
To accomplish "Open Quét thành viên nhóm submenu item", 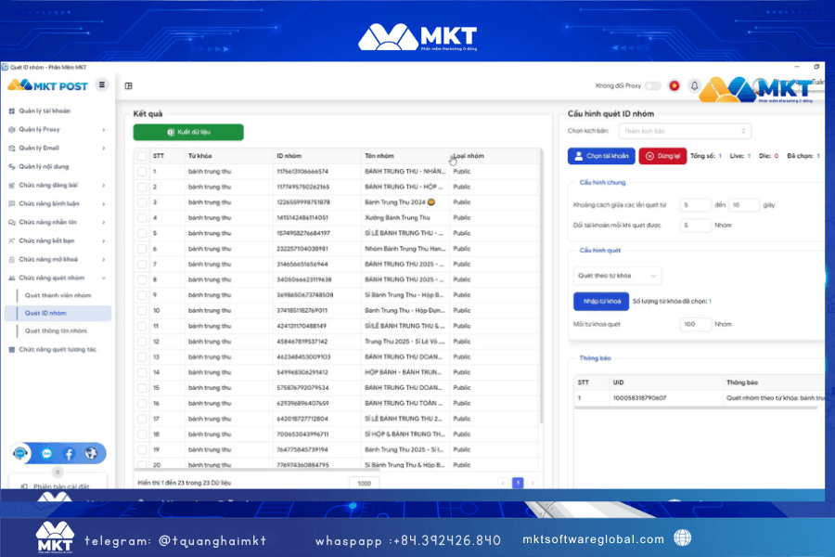I will [x=58, y=295].
